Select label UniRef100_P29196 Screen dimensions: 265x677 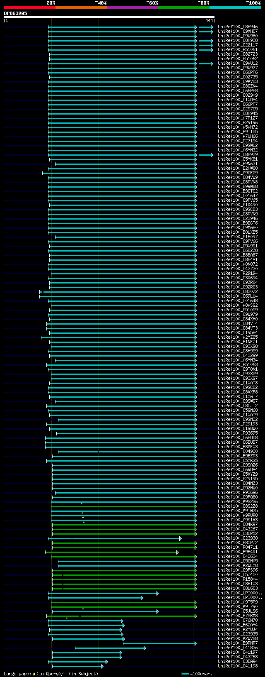coord(238,123)
